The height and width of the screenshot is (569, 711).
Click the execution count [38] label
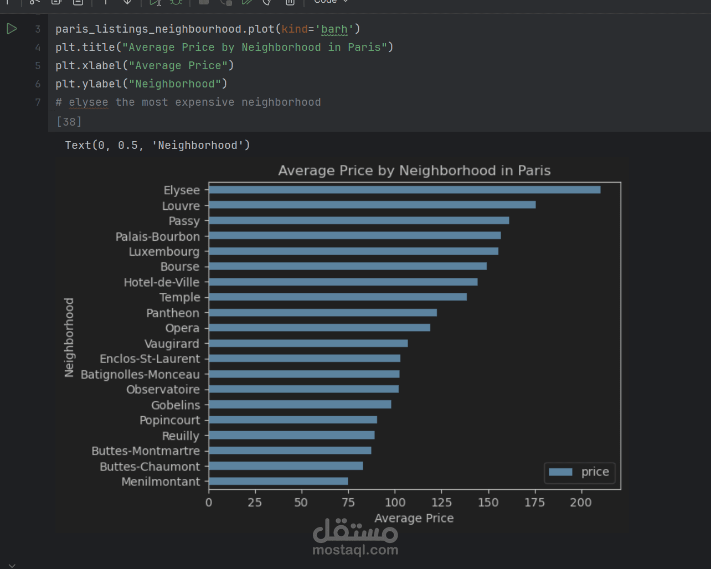pos(69,121)
